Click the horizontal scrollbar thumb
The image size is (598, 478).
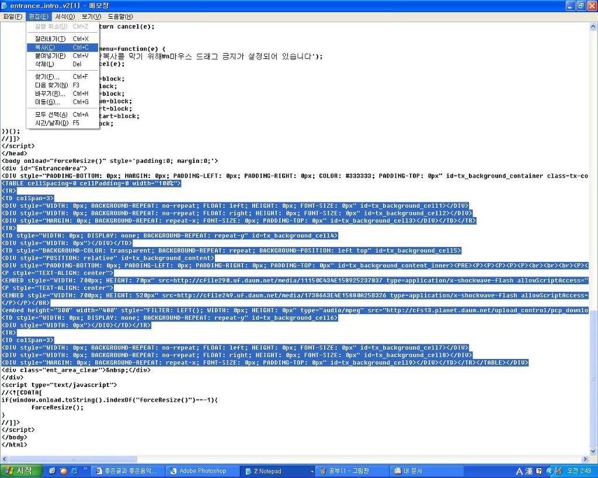pos(72,459)
